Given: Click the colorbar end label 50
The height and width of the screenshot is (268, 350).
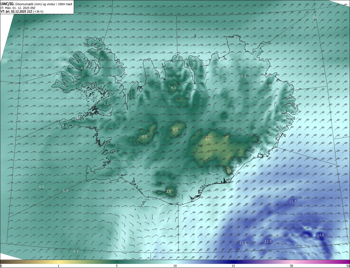Looking at the screenshot, I should tap(348, 266).
